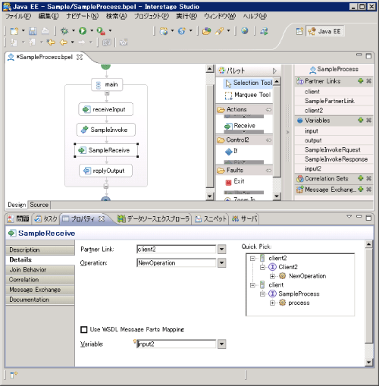Select the Selection Tool in palette

pyautogui.click(x=248, y=83)
